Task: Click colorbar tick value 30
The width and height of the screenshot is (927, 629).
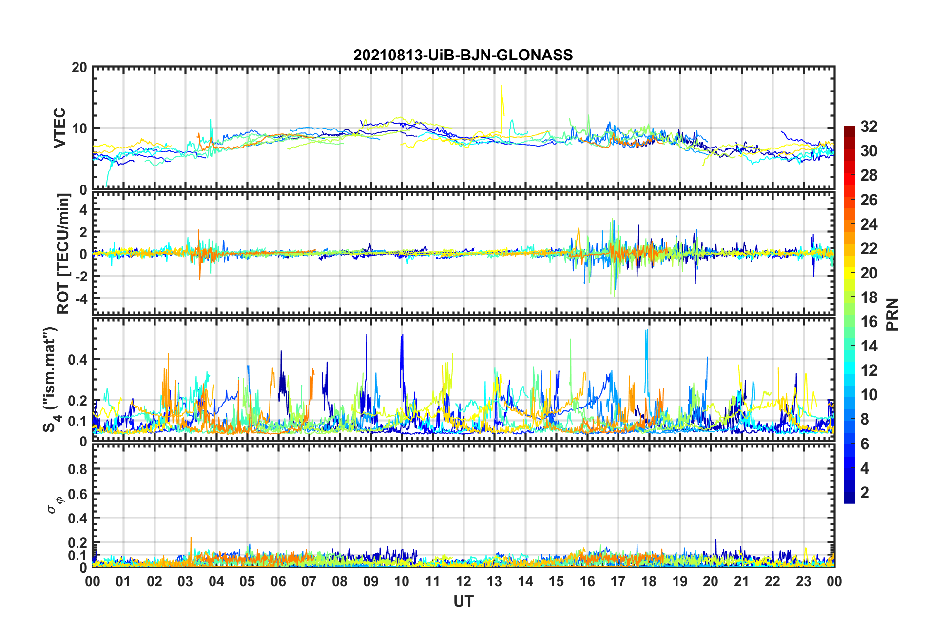Action: tap(869, 151)
